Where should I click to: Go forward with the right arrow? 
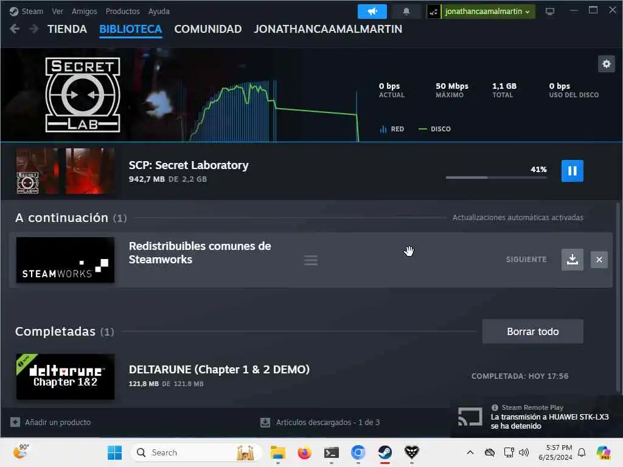pos(34,29)
